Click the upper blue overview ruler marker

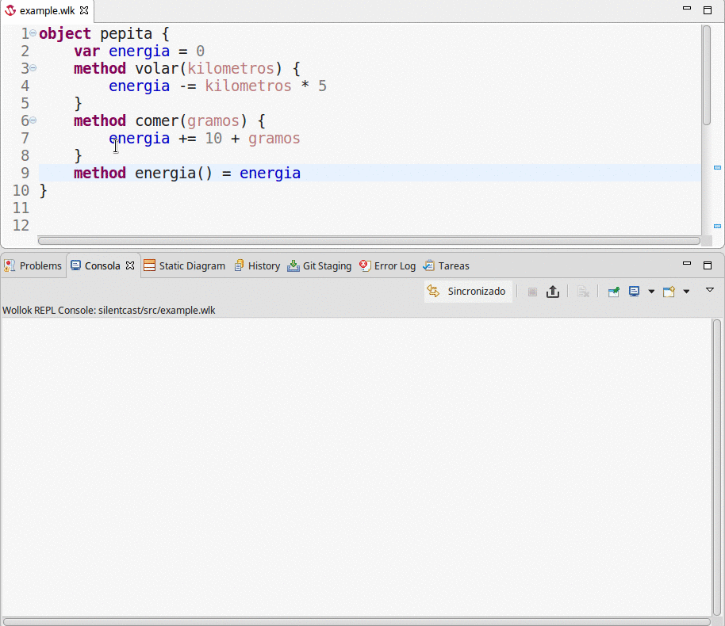click(x=717, y=167)
